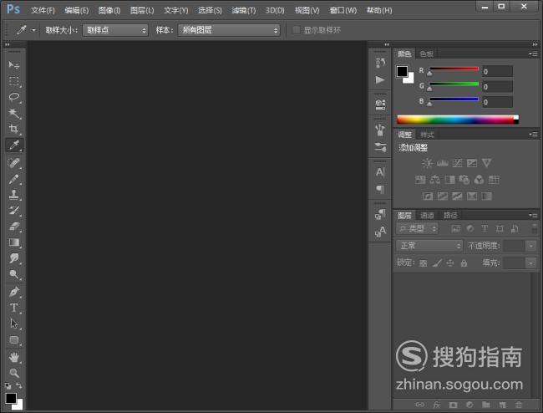
Task: Enable 显示取样环 checkbox
Action: 296,30
